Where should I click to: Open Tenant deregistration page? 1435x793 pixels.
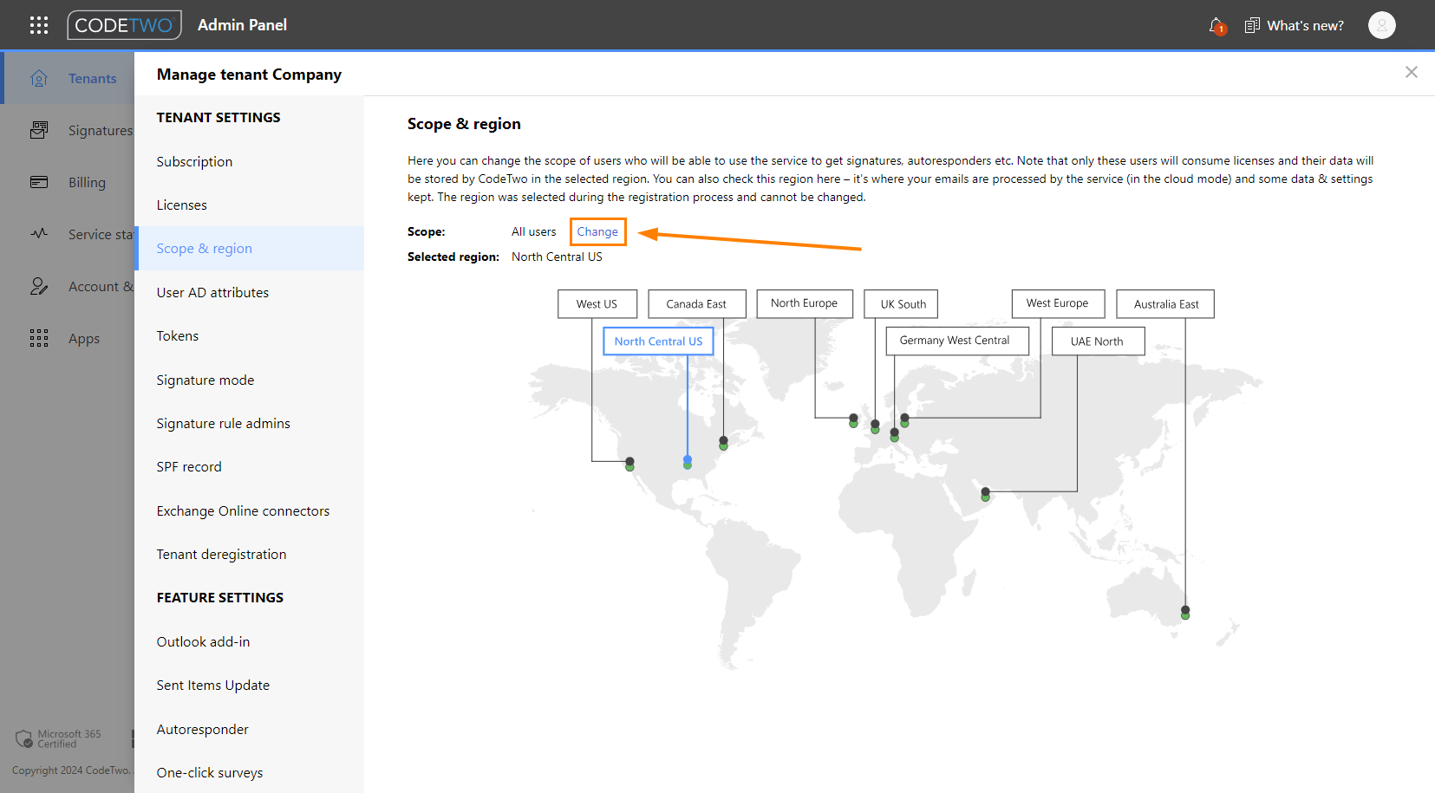click(x=250, y=554)
